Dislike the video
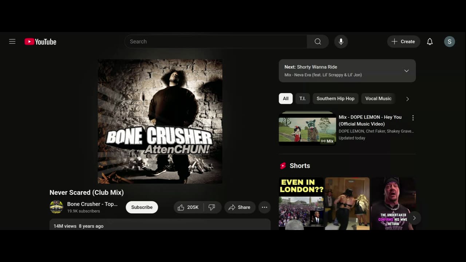This screenshot has height=262, width=466. pyautogui.click(x=212, y=207)
